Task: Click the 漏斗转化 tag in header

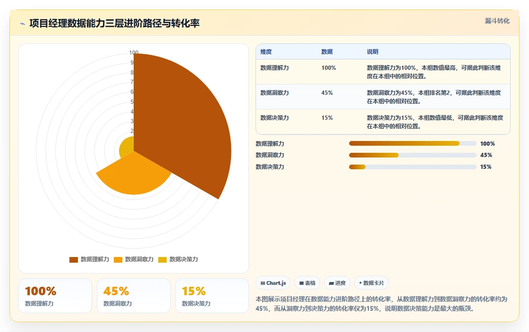Action: [x=497, y=21]
